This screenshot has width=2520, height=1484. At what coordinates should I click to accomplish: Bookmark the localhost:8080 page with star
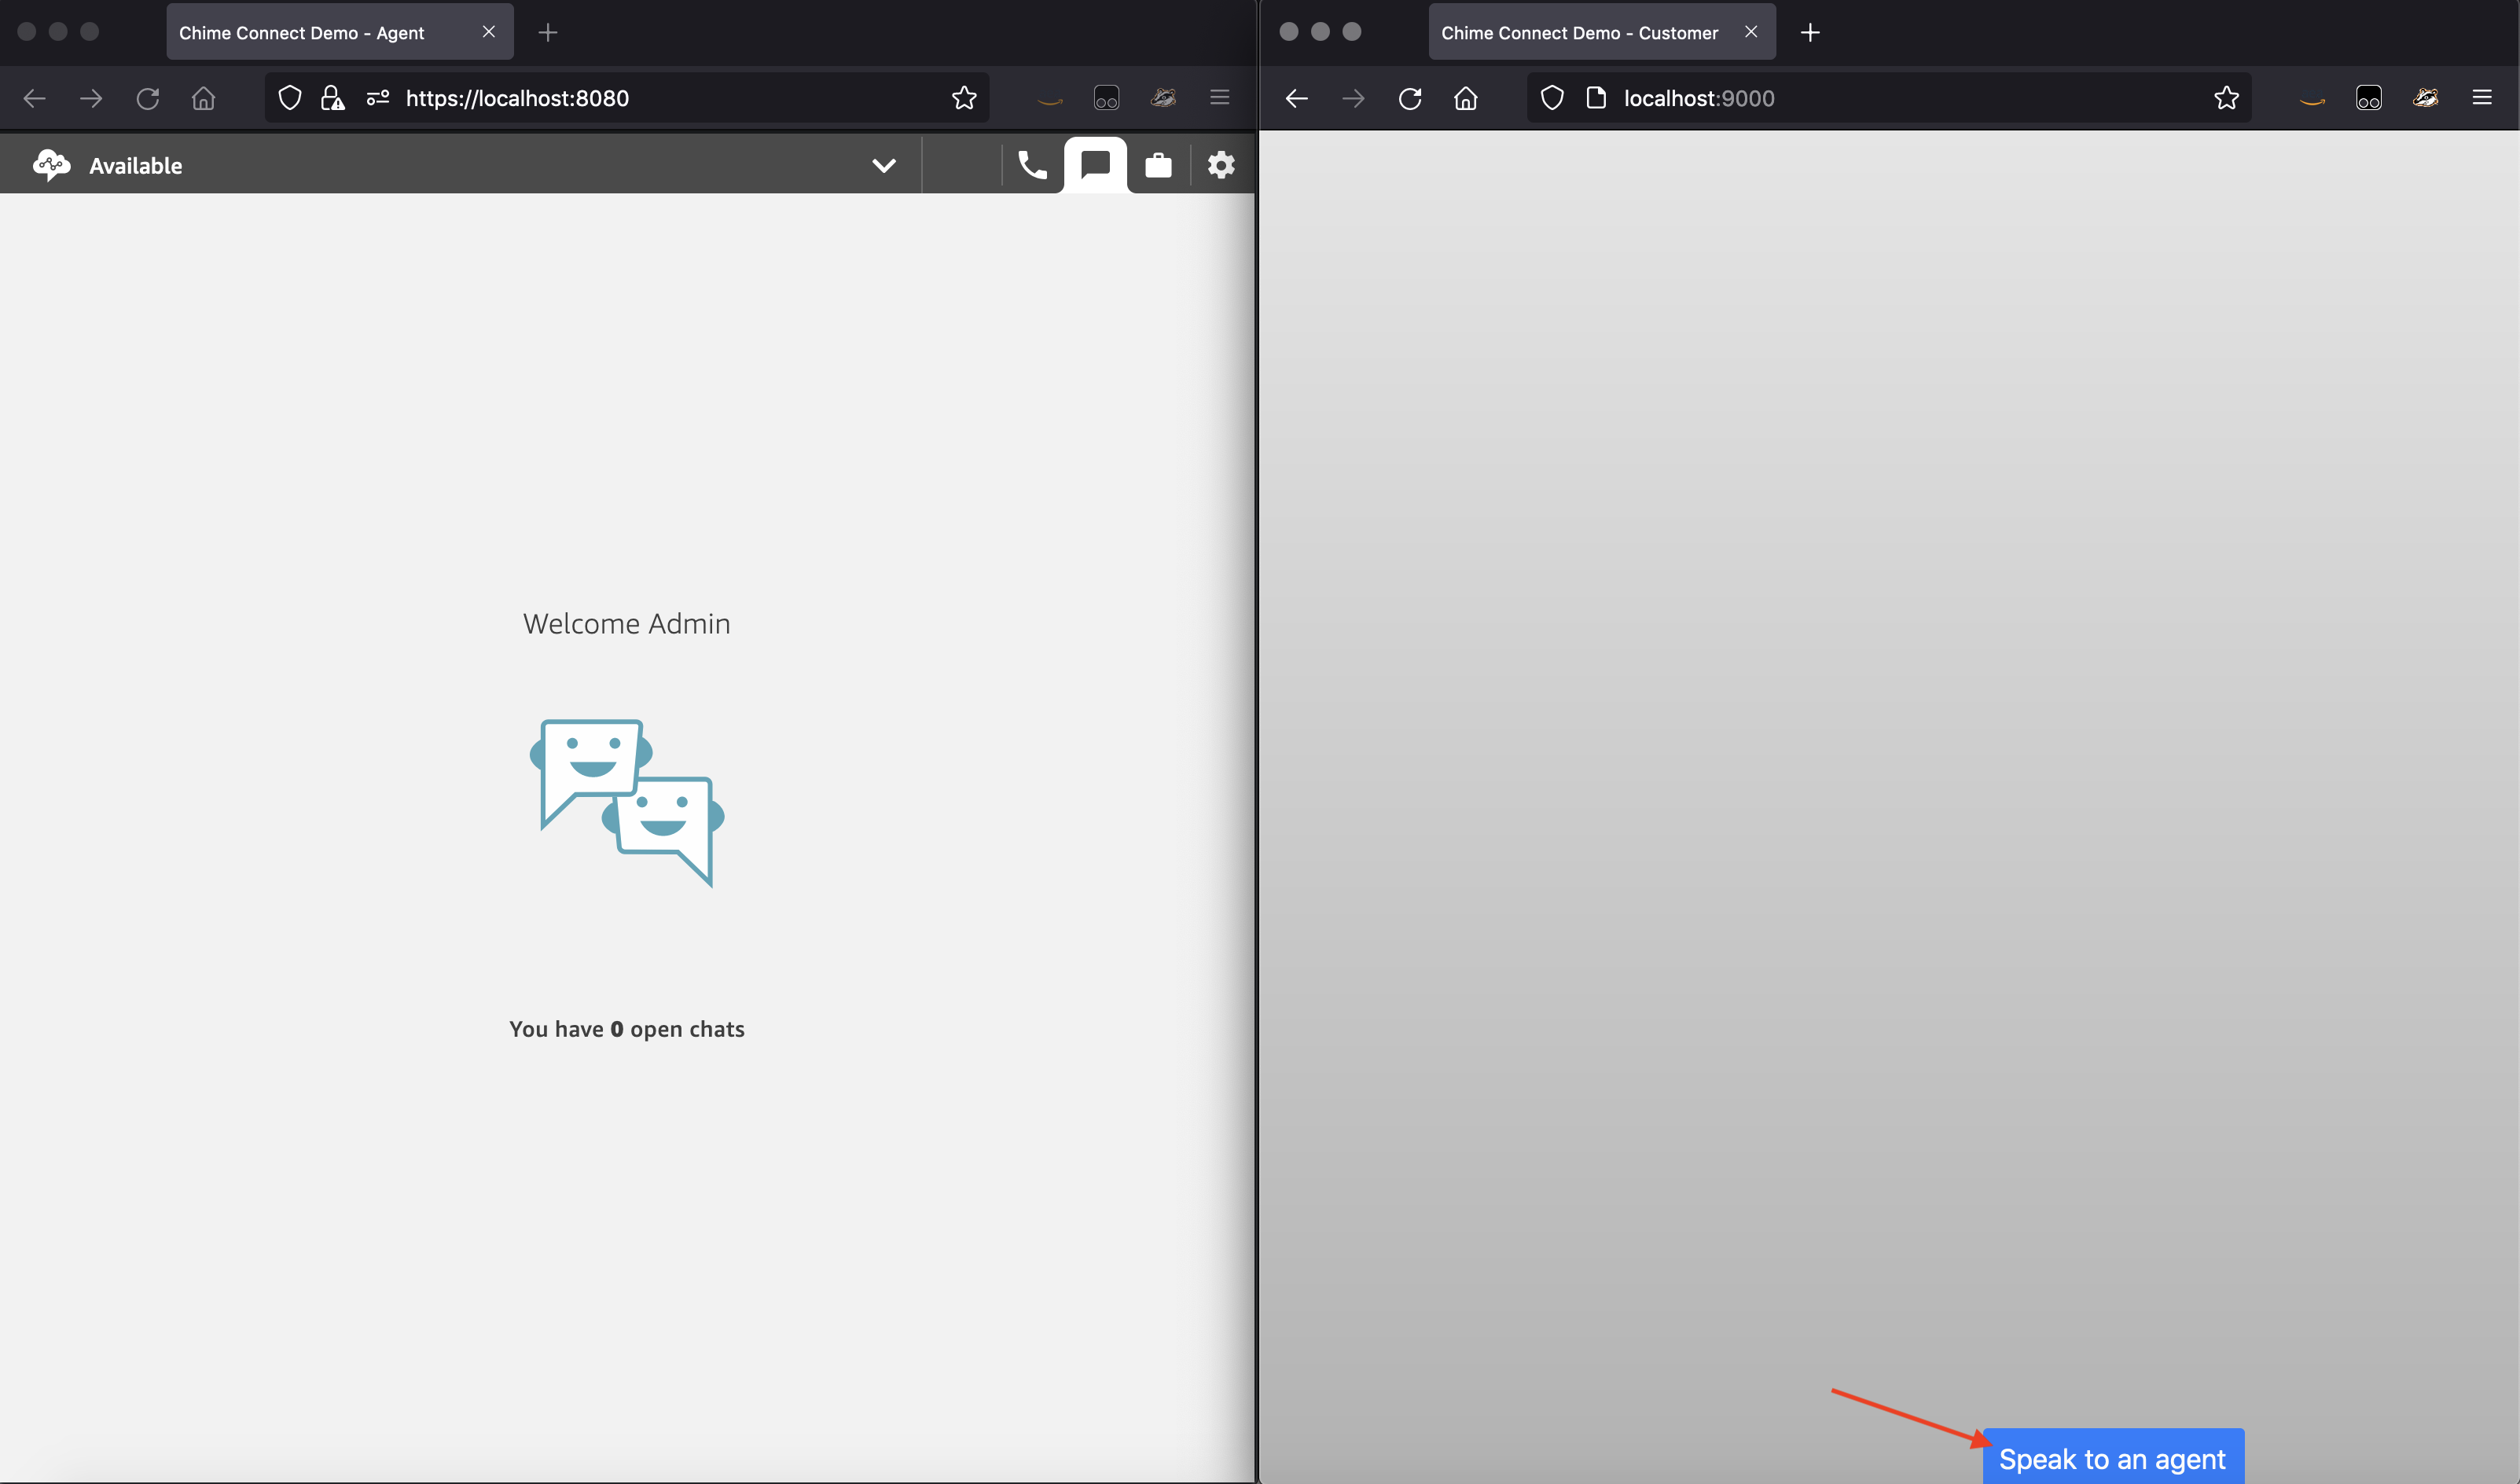(963, 98)
